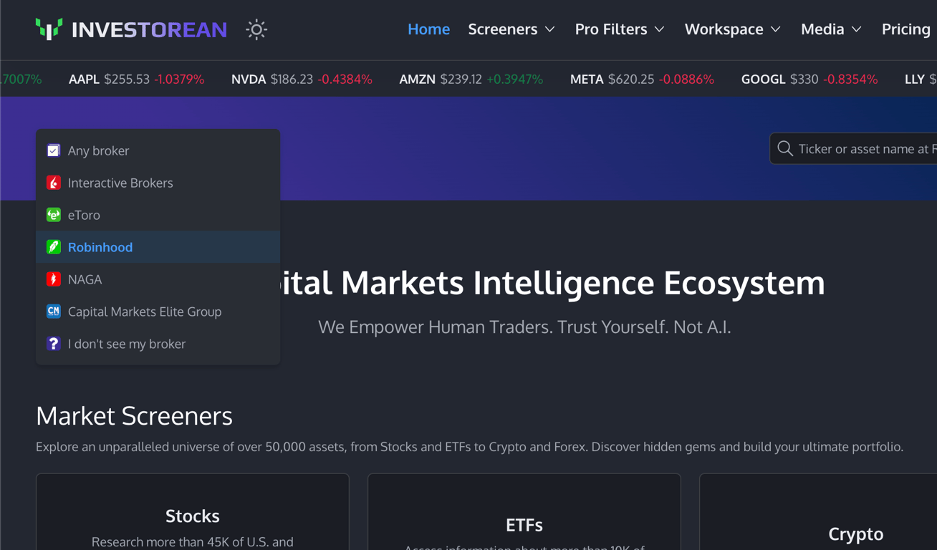The image size is (937, 550).
Task: Select Capital Markets Elite Group broker
Action: [158, 312]
